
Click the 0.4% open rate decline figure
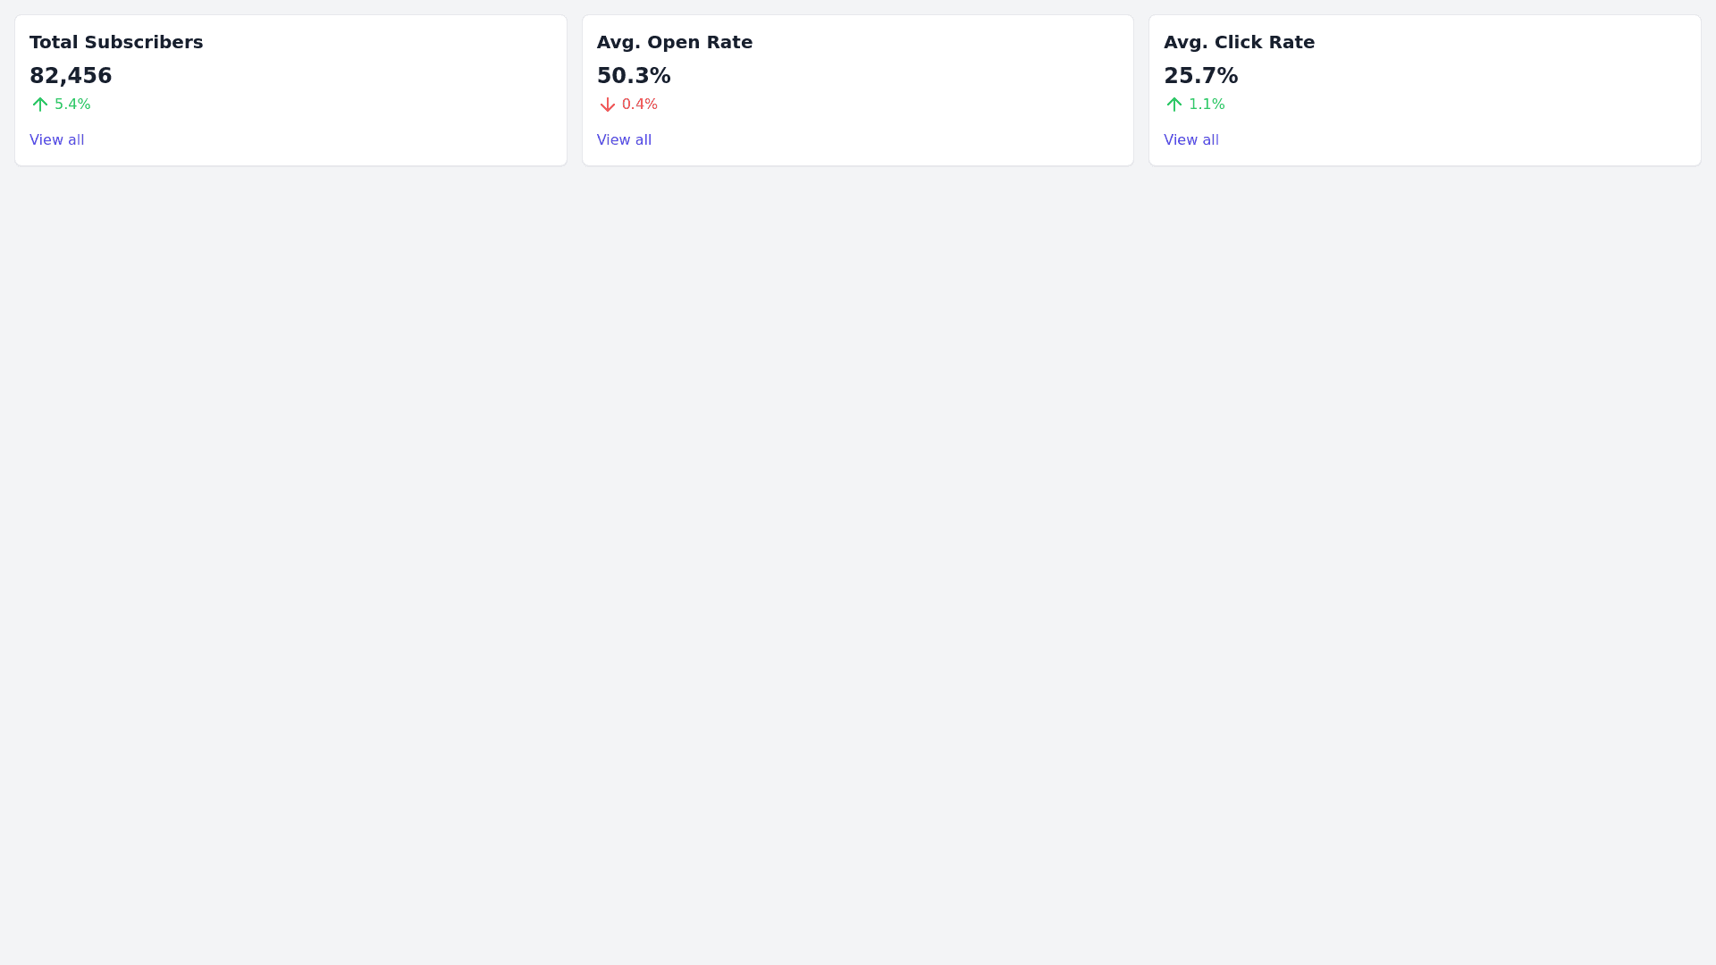pyautogui.click(x=640, y=105)
